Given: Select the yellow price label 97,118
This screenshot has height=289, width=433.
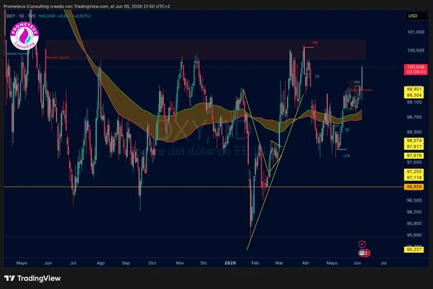Looking at the screenshot, I should pyautogui.click(x=414, y=178).
